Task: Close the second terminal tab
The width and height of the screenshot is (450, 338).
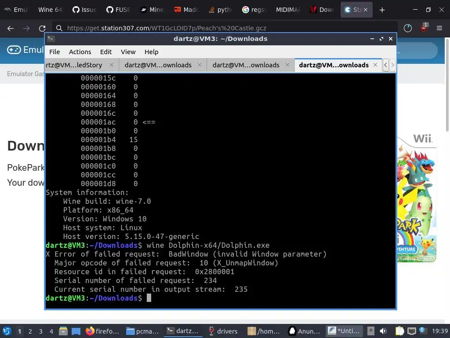Action: (x=200, y=65)
